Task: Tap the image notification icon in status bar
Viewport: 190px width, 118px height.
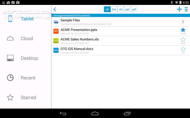Action: (x=4, y=2)
